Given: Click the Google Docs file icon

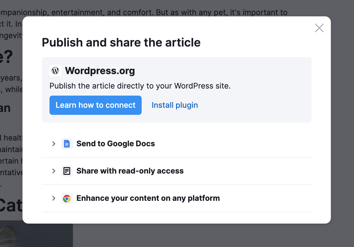Looking at the screenshot, I should click(x=67, y=144).
